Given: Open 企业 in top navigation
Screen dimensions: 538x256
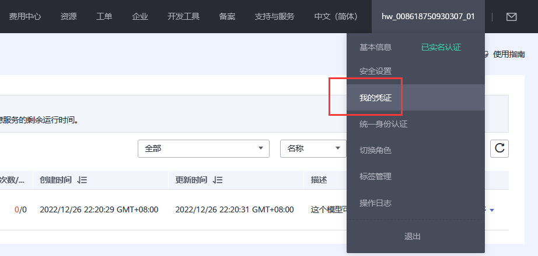Looking at the screenshot, I should tap(140, 16).
